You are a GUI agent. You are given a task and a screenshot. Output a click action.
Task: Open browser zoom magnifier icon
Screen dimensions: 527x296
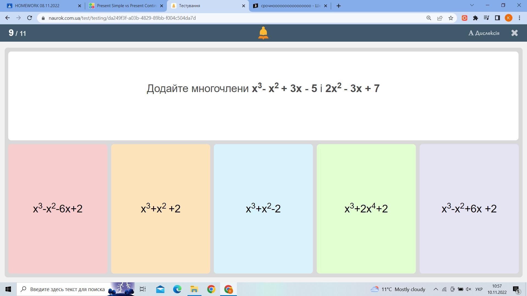429,18
